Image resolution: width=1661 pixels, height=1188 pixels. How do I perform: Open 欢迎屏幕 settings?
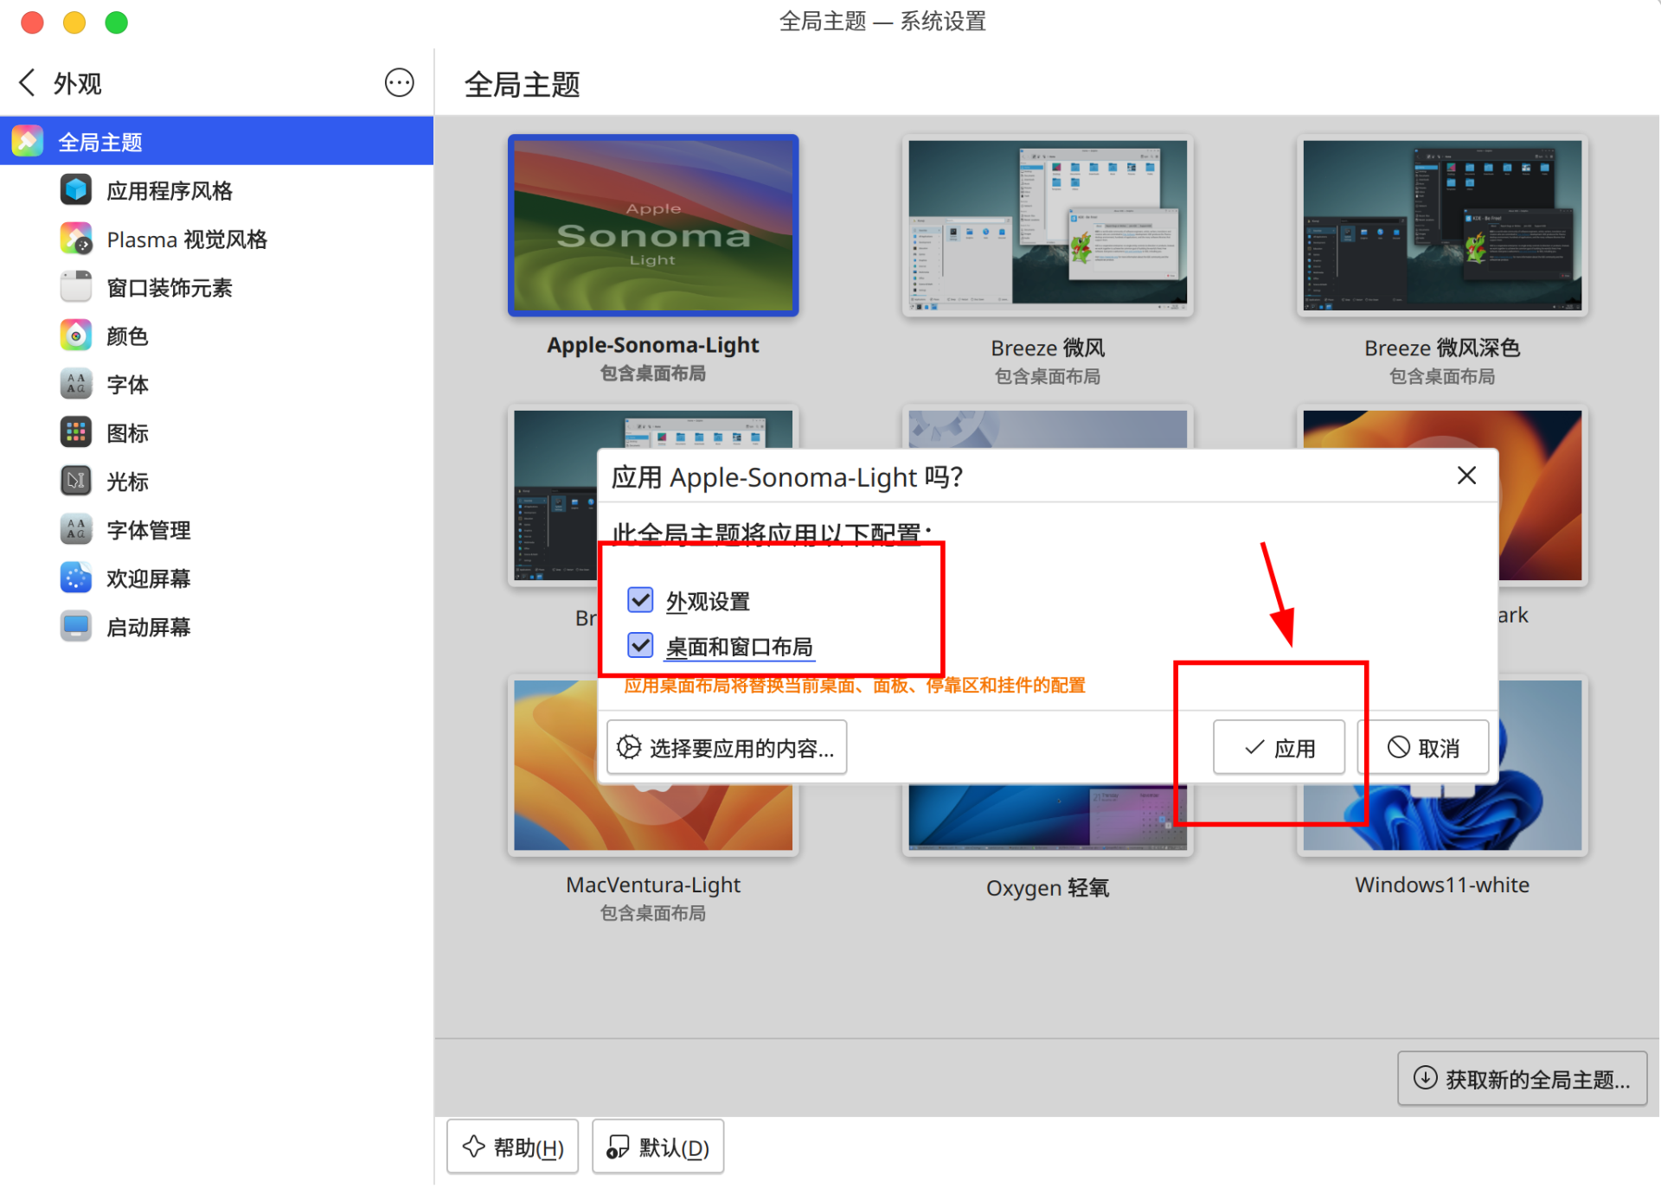(147, 578)
